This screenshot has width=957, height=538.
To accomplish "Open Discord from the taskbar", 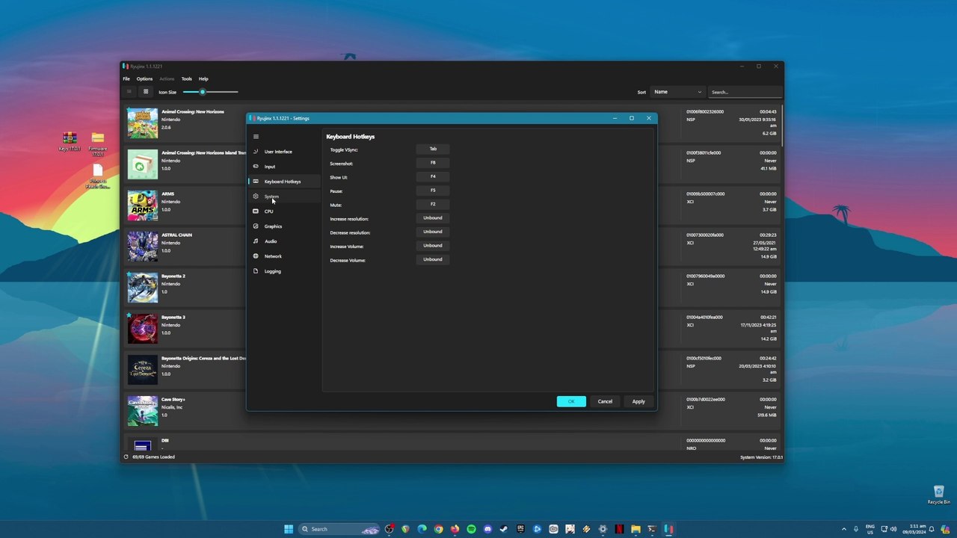I will (x=487, y=529).
